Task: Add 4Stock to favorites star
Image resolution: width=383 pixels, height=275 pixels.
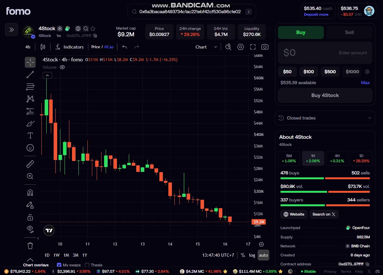Action: pyautogui.click(x=93, y=29)
